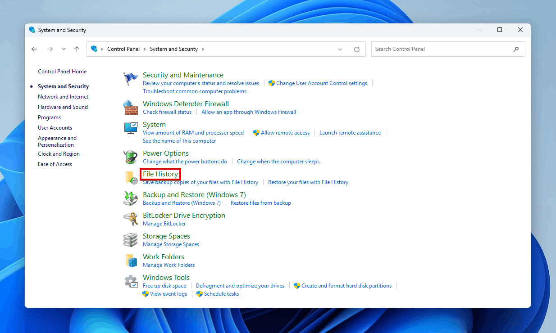The height and width of the screenshot is (333, 556).
Task: Expand chevron after System and Security breadcrumb
Action: coord(203,49)
